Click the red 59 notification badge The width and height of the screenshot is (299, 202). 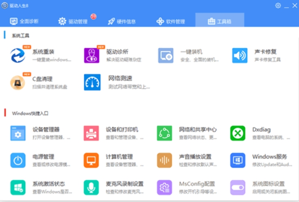(x=94, y=17)
